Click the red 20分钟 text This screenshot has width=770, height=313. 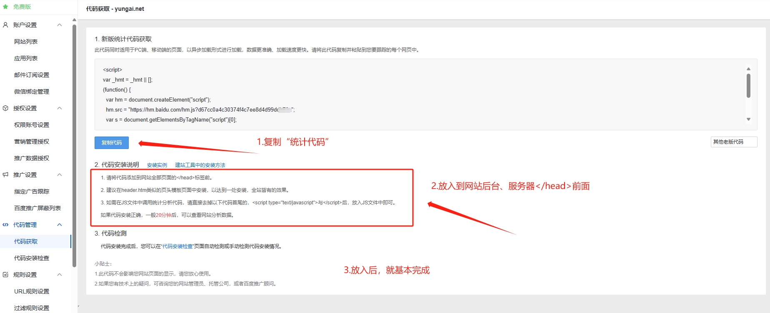[163, 215]
